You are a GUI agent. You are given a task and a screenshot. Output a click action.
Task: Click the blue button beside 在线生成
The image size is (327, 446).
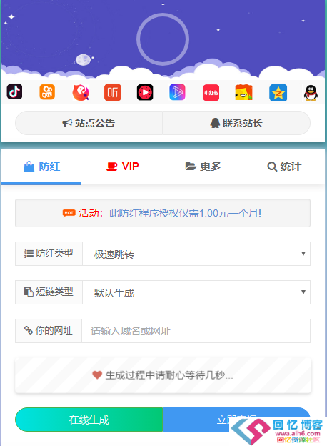pyautogui.click(x=236, y=420)
